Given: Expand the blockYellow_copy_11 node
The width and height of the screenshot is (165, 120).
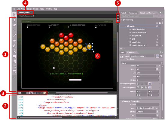Looking at the screenshot, I should (128, 45).
